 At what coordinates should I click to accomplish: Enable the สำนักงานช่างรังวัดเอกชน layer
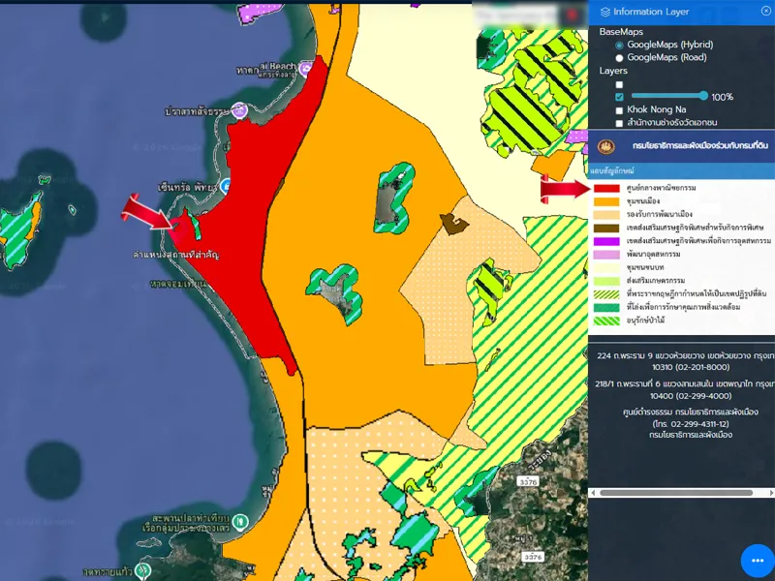pos(619,123)
